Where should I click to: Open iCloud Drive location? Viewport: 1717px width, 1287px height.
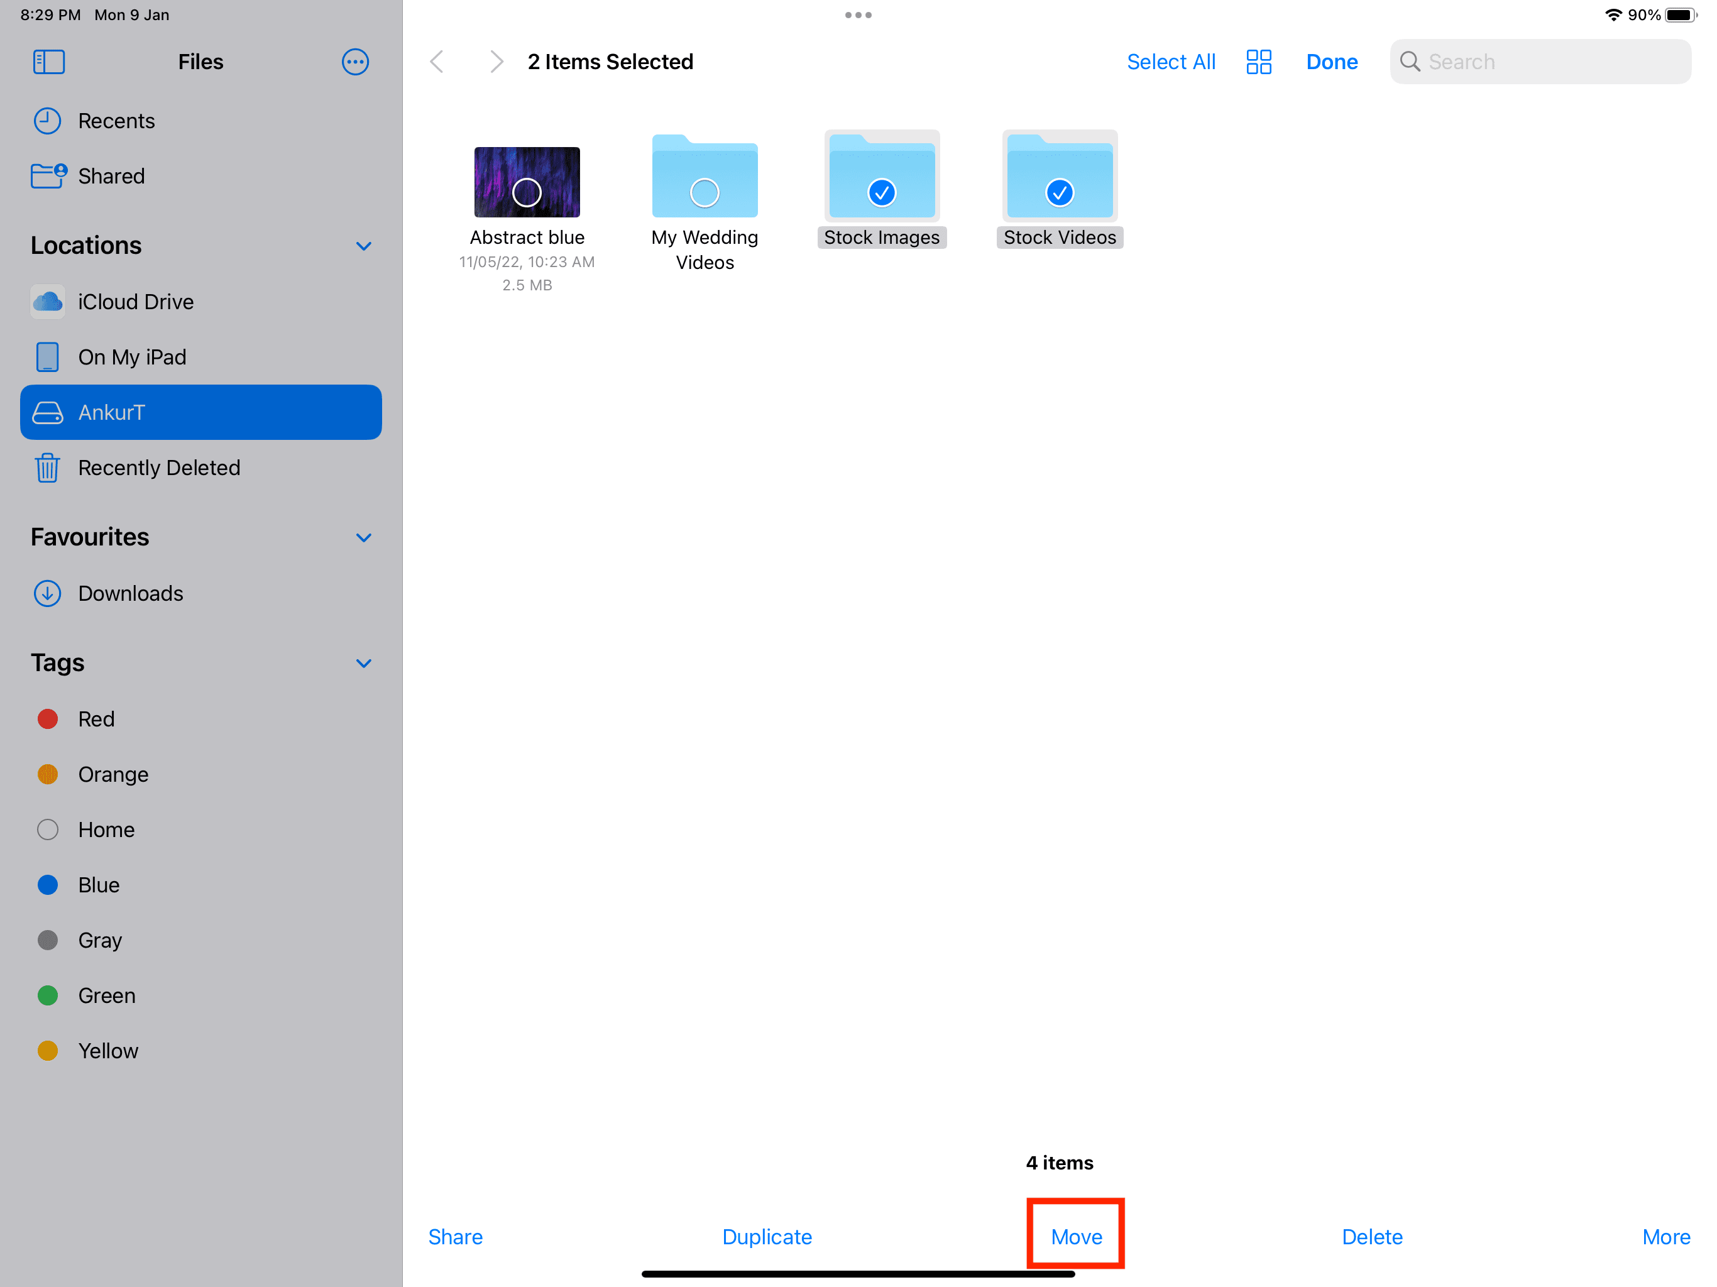(x=201, y=302)
